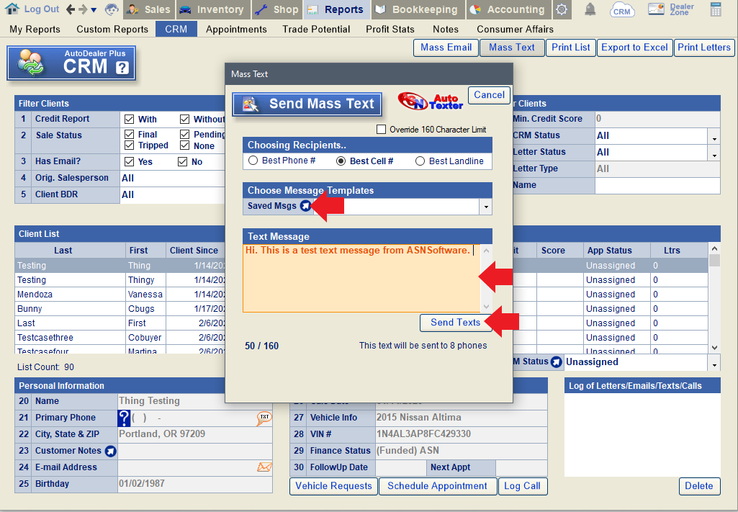This screenshot has height=512, width=738.
Task: Open the Inventory menu
Action: click(213, 9)
